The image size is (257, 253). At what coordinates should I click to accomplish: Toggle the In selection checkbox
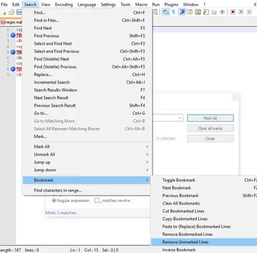(x=153, y=138)
